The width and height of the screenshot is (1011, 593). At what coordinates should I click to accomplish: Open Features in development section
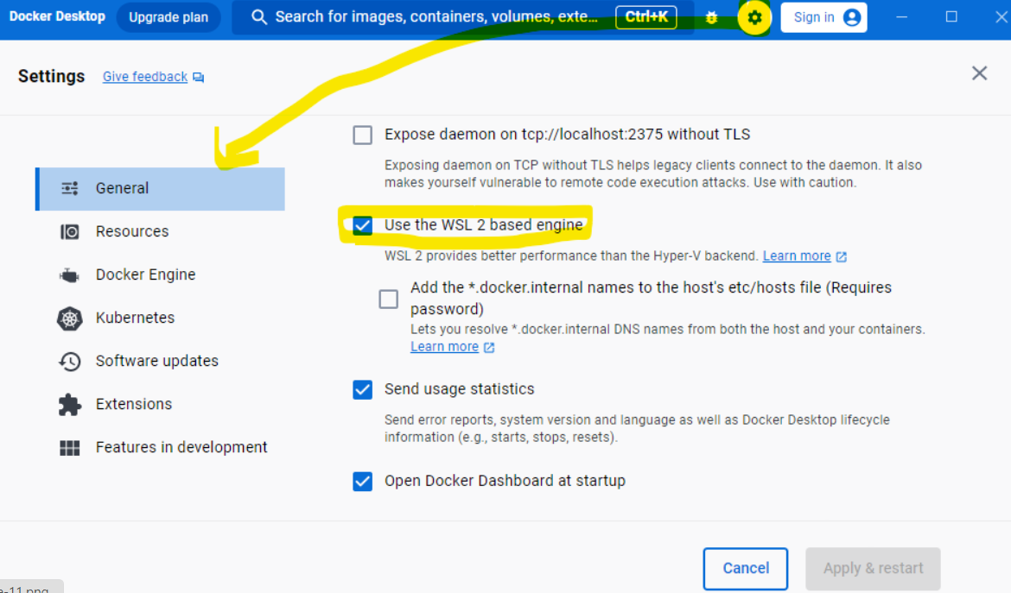[160, 447]
